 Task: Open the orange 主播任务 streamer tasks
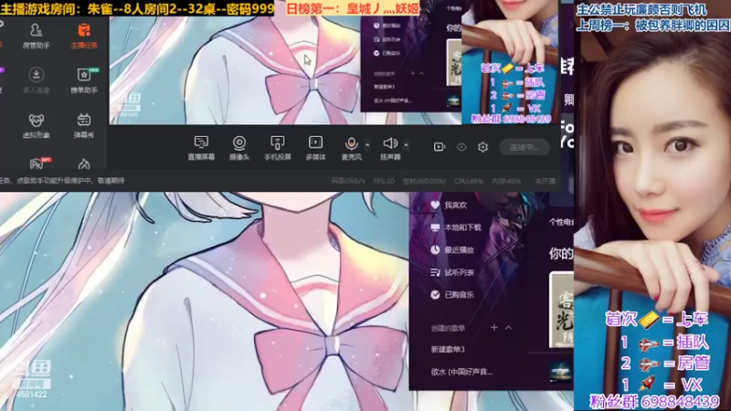84,36
